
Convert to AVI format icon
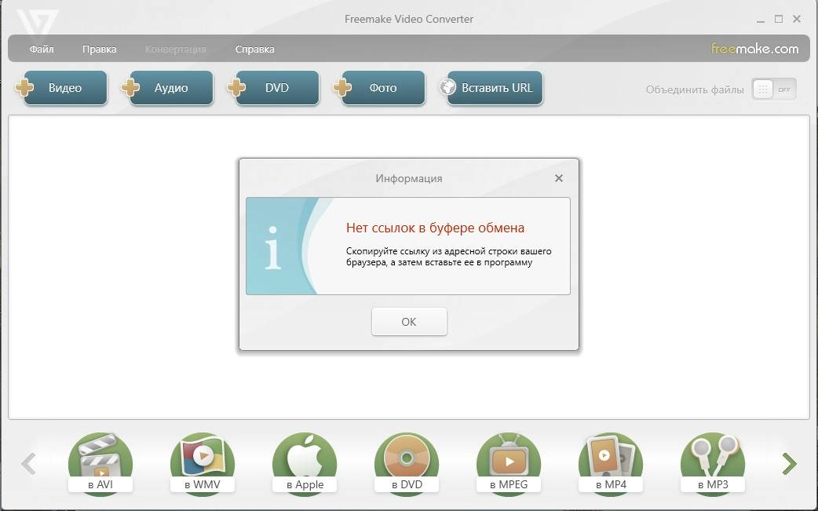(x=100, y=463)
